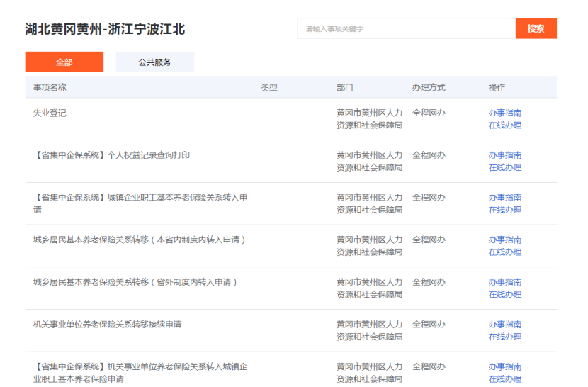Open 在线办理 for 城镇企业职工基本养老保险关系转入申请

click(504, 210)
